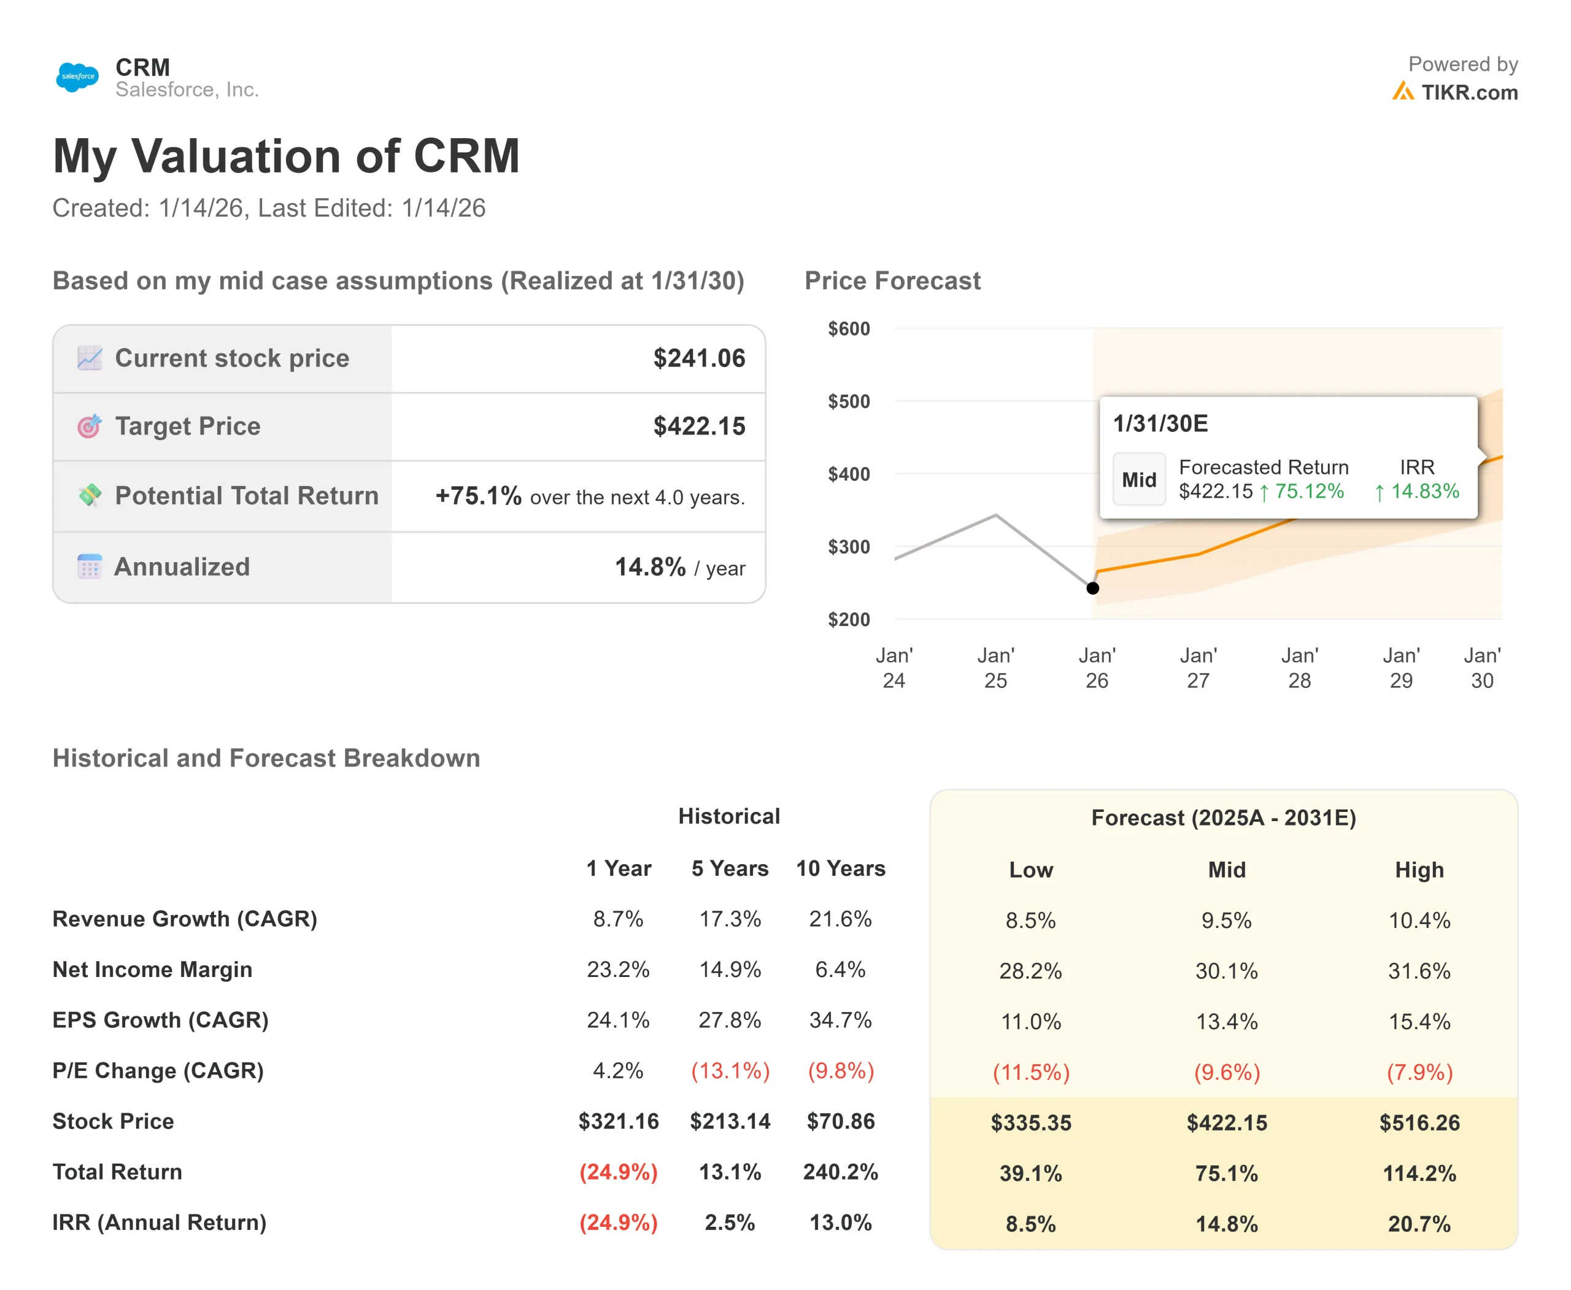Click the Revenue Growth (CAGR) row label
The image size is (1571, 1290).
184,919
